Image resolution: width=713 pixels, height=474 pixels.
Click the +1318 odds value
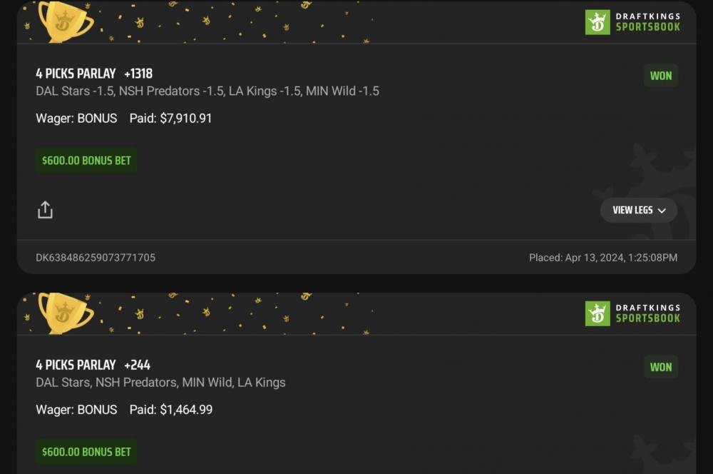pyautogui.click(x=138, y=74)
